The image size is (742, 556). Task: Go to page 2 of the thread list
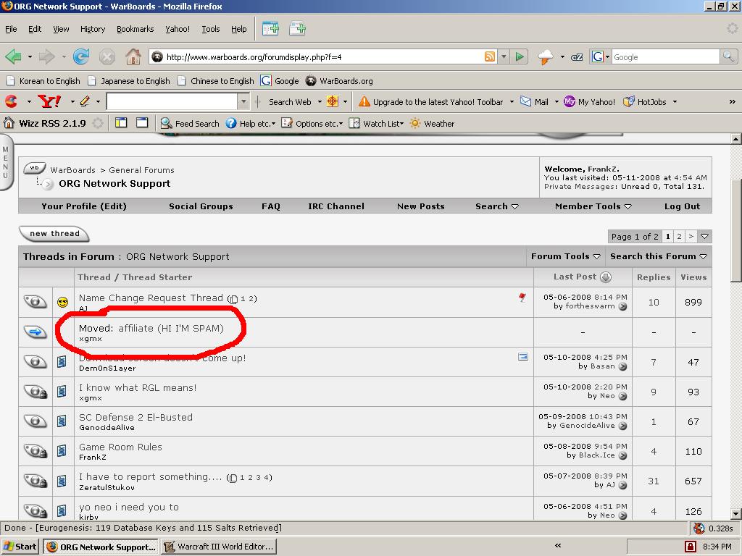[x=679, y=237]
